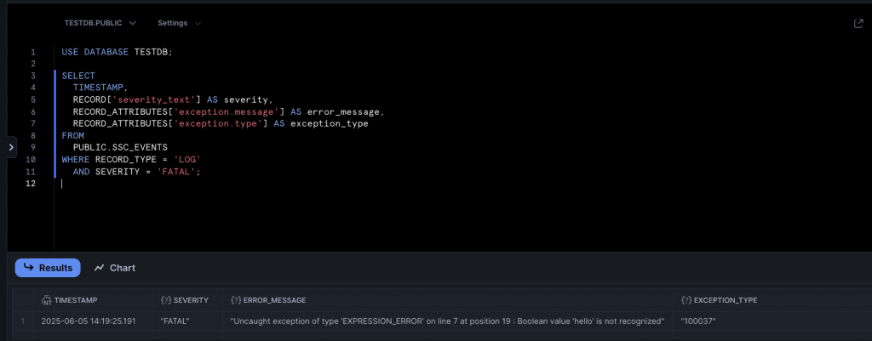Select result row number 1
This screenshot has height=341, width=872.
tap(23, 321)
